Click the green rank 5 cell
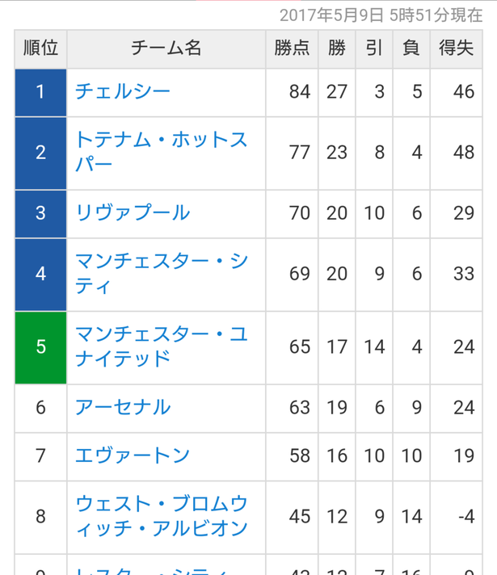 [x=40, y=347]
